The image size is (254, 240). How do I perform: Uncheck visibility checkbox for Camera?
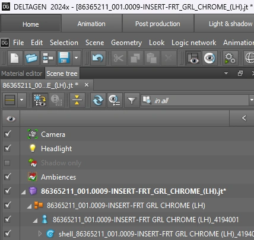(x=8, y=134)
